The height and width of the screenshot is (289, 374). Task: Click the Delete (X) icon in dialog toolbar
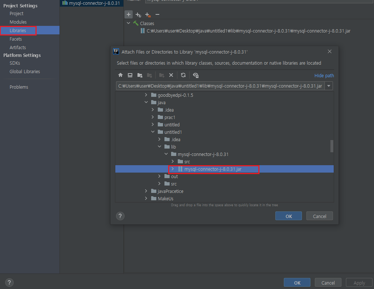[171, 75]
